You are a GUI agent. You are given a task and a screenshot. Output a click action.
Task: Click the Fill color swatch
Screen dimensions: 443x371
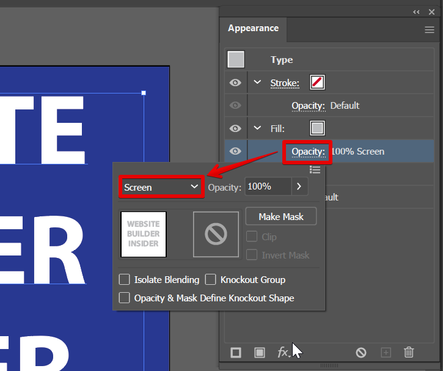(x=317, y=128)
